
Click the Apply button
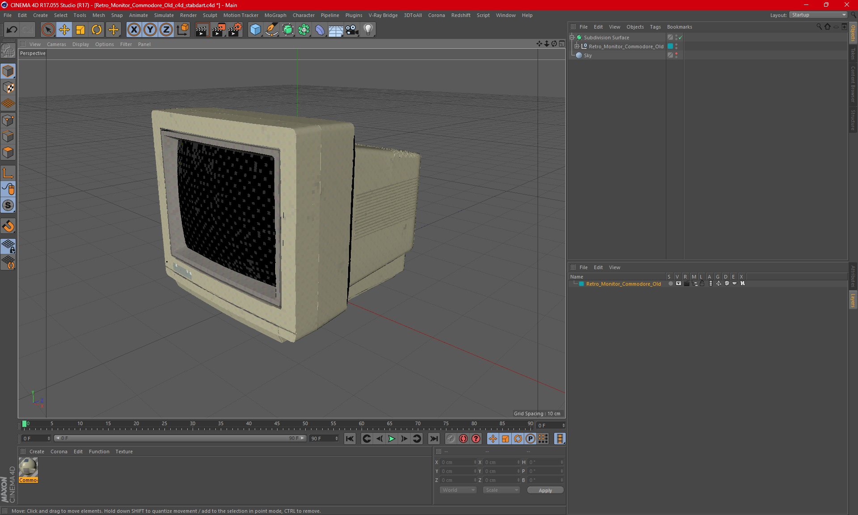click(545, 490)
